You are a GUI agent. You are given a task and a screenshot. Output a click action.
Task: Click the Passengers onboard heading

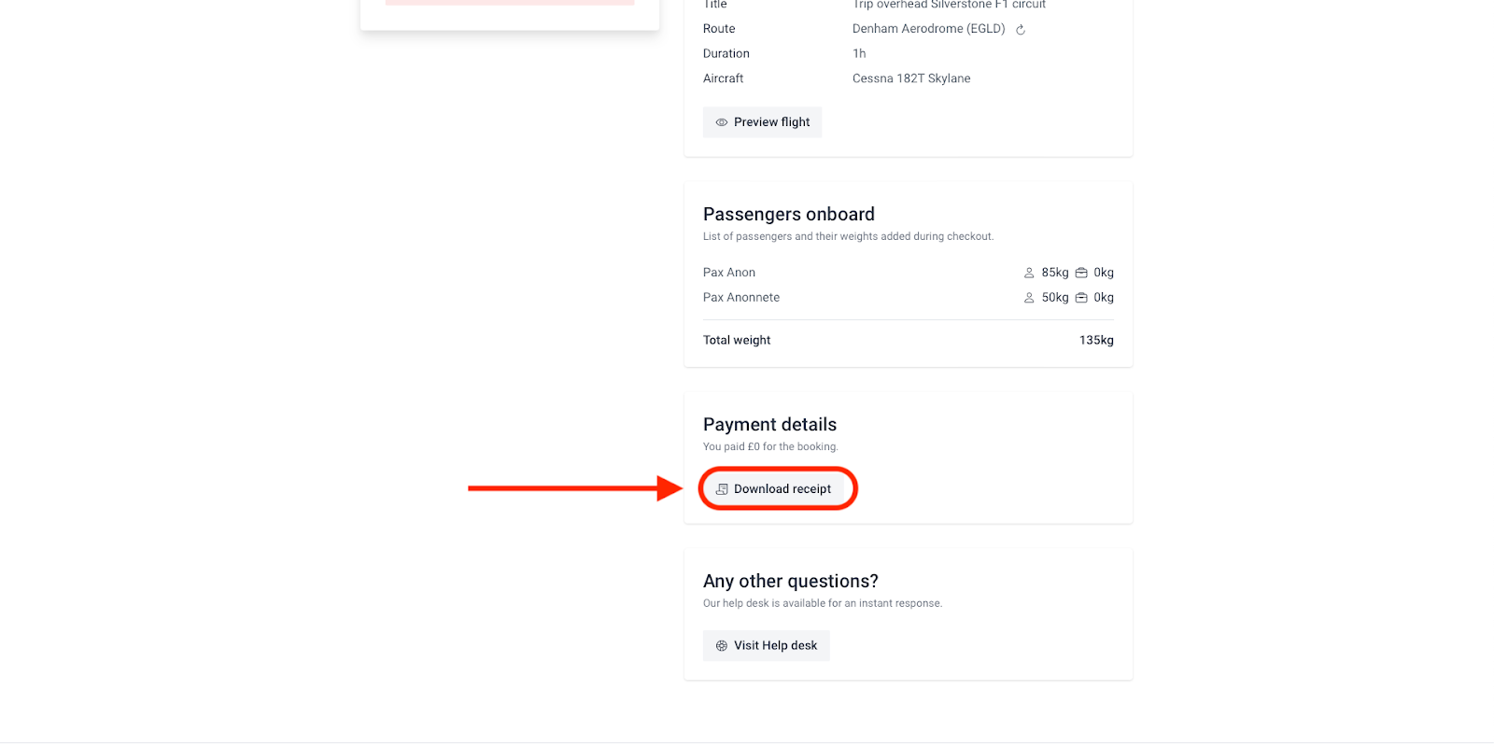point(789,215)
